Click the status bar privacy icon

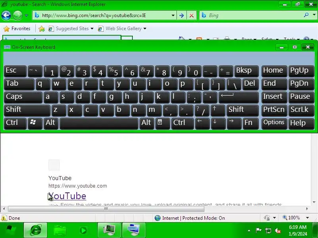tap(267, 218)
